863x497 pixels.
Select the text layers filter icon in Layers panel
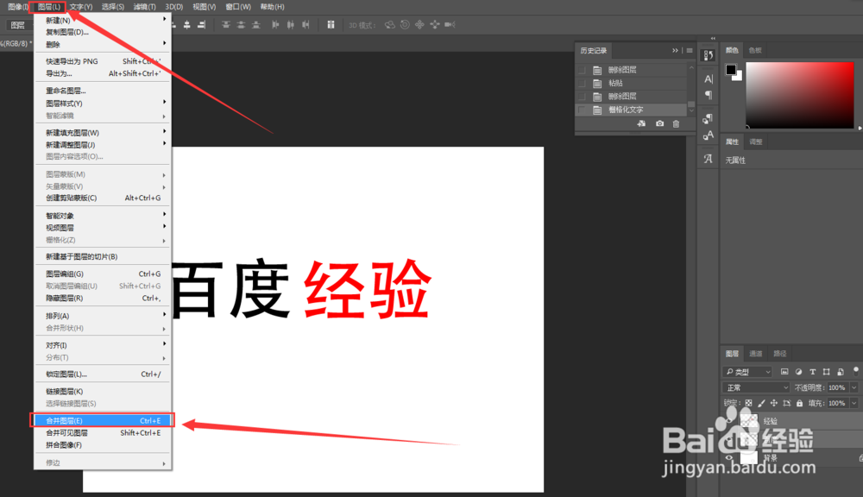coord(813,372)
